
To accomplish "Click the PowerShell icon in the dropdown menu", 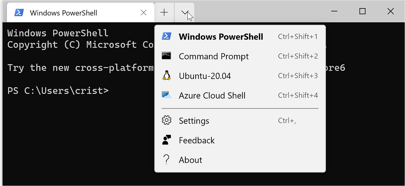I will [167, 36].
